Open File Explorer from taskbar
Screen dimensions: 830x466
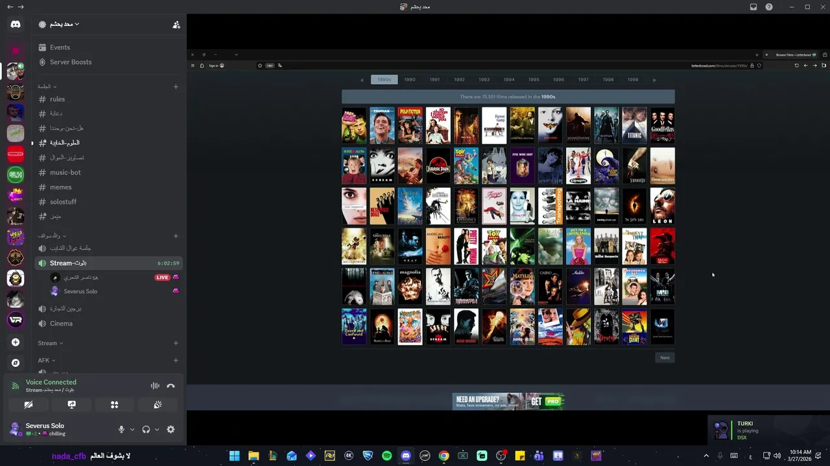pyautogui.click(x=254, y=456)
